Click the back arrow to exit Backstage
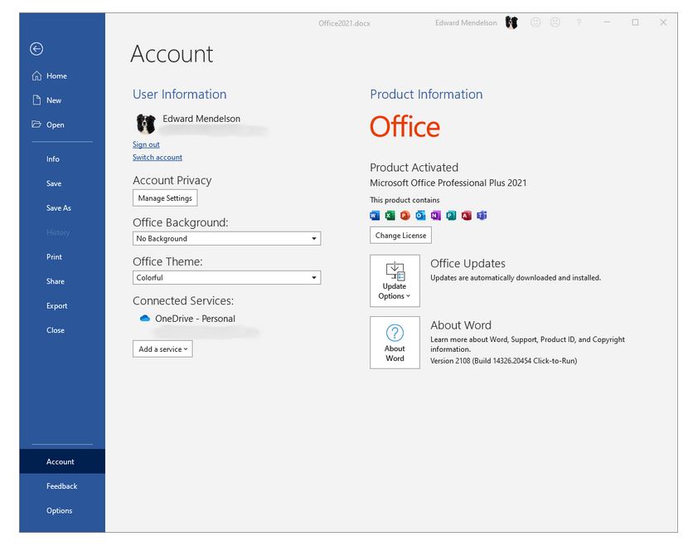 click(36, 49)
